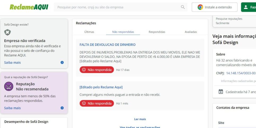Image resolution: width=256 pixels, height=128 pixels.
Task: Click the 'Contatos da empresa' heading
Action: click(233, 108)
